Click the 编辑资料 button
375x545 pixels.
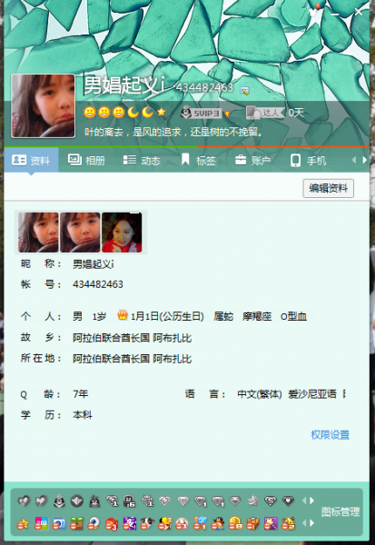tap(329, 188)
